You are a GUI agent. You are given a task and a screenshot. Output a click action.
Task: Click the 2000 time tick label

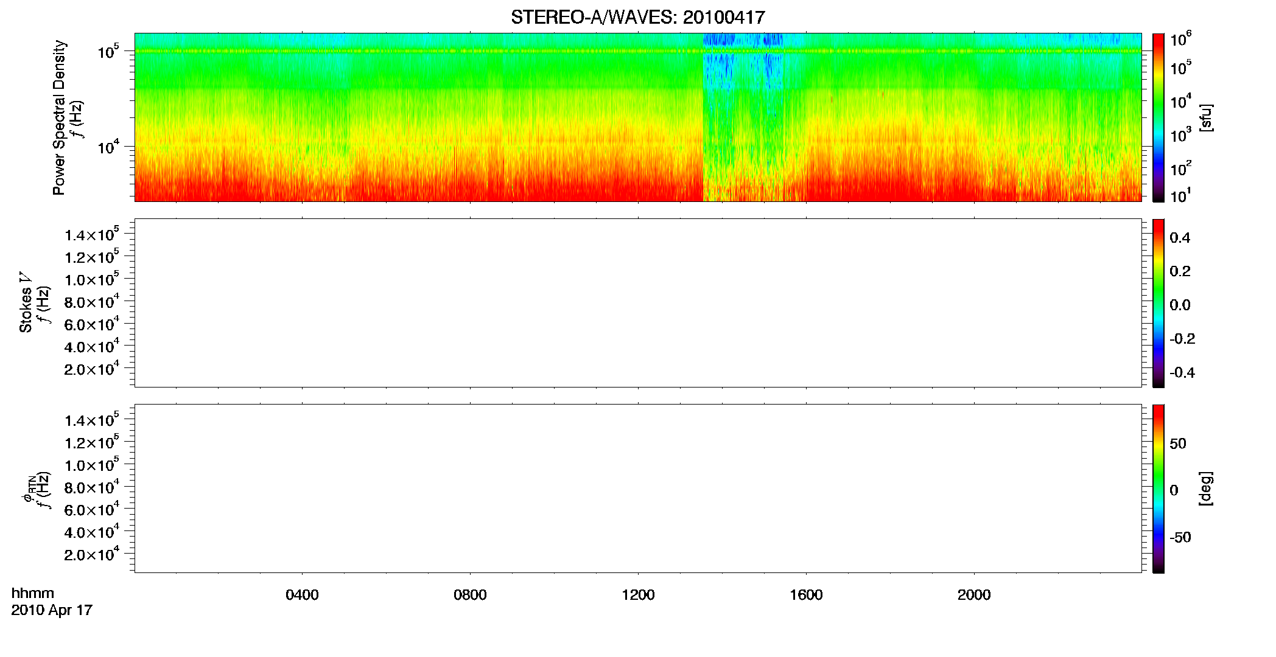tap(974, 595)
